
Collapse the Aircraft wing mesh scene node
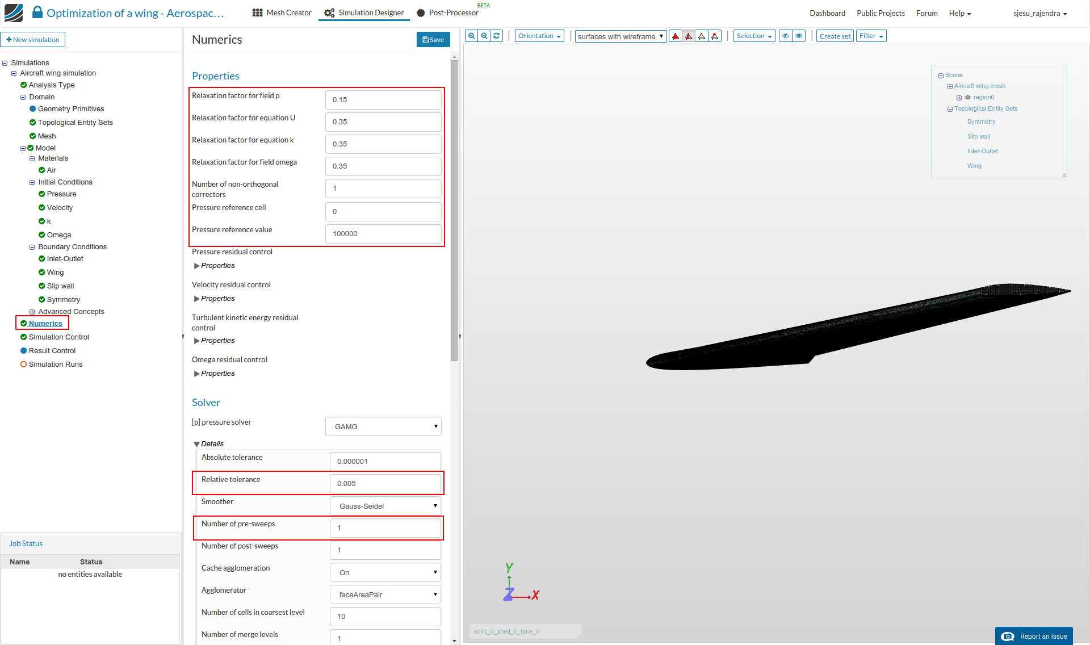pos(950,86)
